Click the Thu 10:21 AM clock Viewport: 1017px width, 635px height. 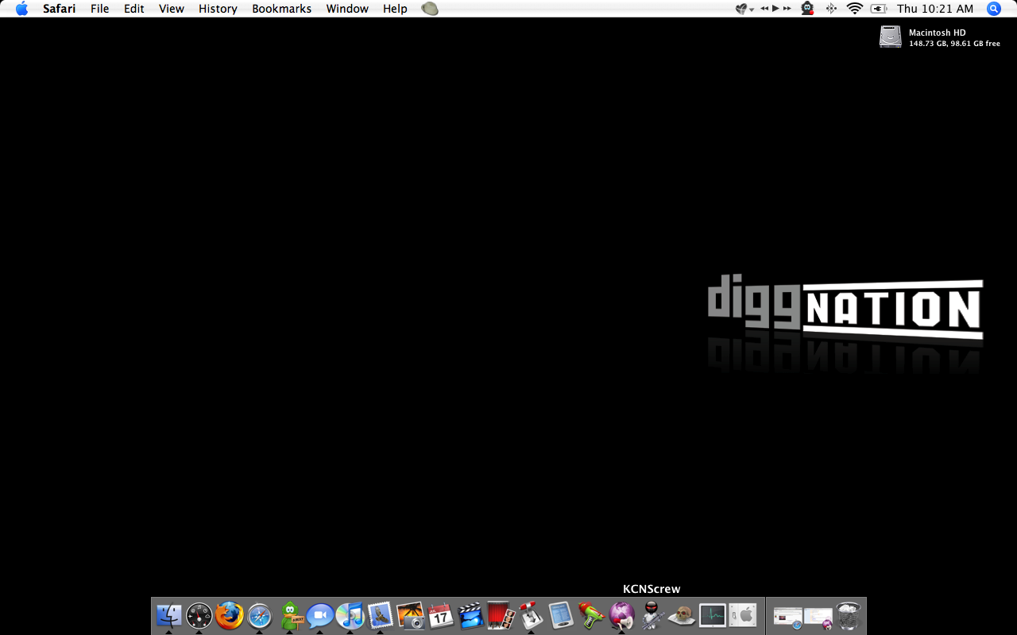tap(935, 9)
